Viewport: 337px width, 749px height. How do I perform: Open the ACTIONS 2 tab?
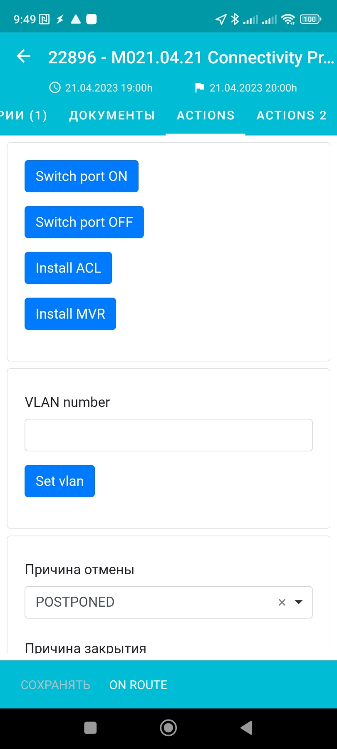coord(292,115)
